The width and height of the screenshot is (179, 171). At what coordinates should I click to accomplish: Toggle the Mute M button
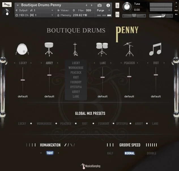pos(117,15)
